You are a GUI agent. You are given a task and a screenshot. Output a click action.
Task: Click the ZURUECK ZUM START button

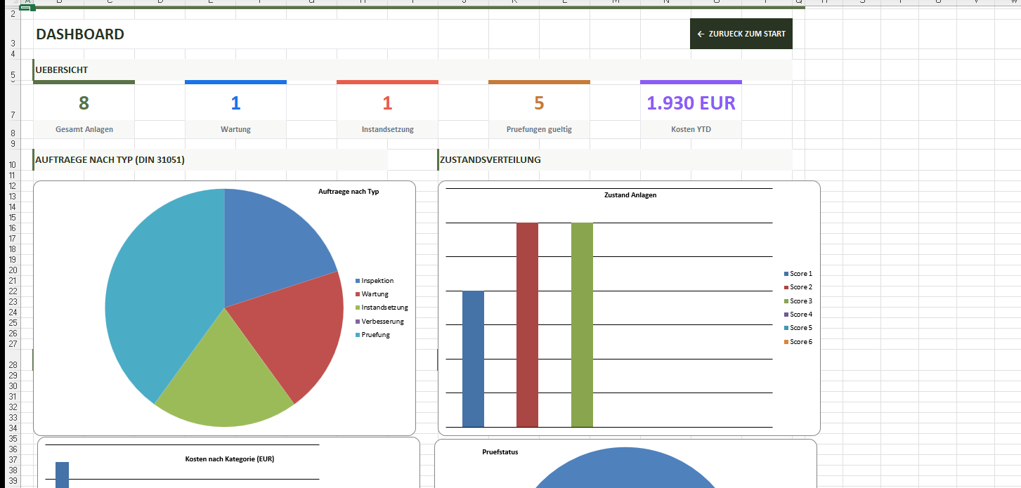[x=741, y=34]
